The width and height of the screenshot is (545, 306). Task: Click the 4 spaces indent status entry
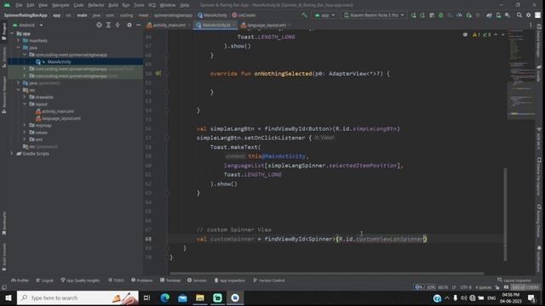tap(483, 287)
